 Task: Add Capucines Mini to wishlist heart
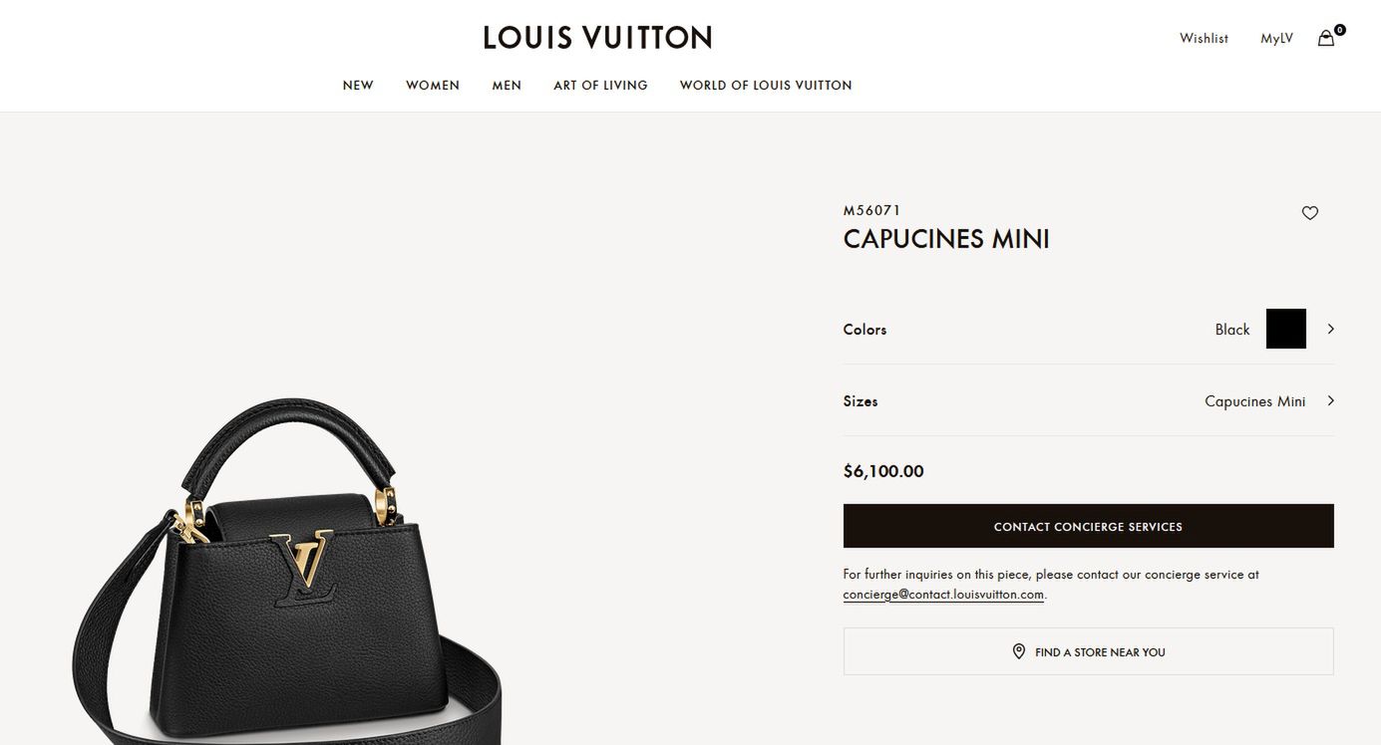pos(1310,213)
